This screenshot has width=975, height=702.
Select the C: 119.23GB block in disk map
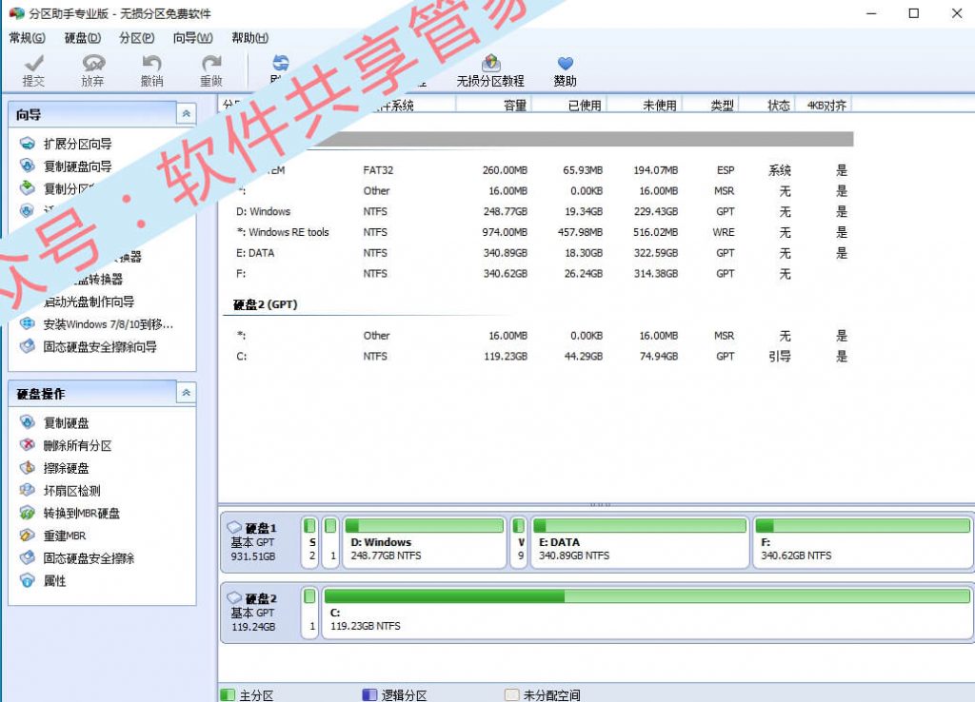pos(647,614)
